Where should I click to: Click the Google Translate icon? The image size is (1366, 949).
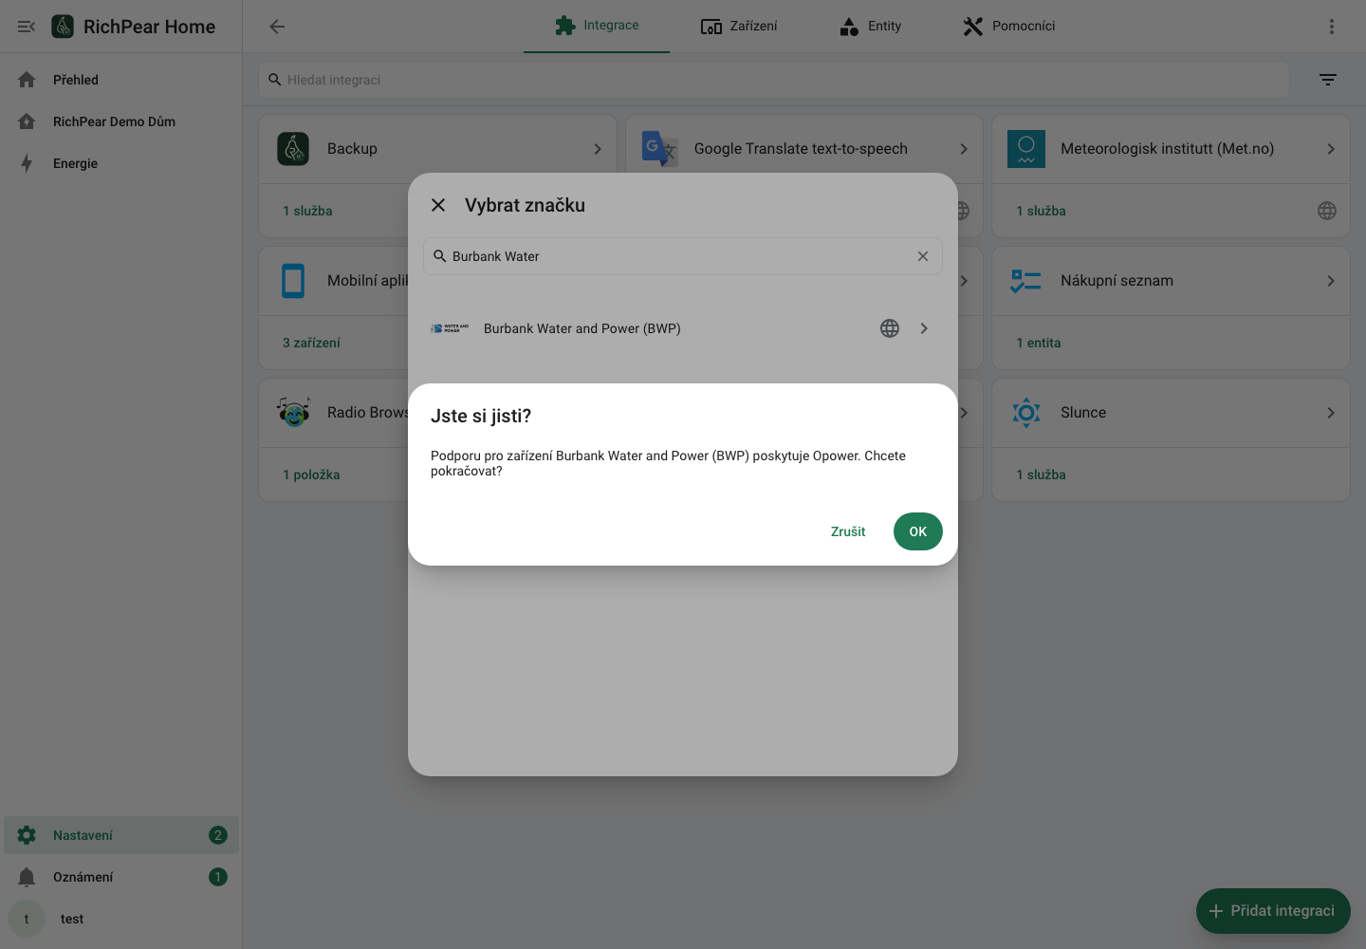659,149
